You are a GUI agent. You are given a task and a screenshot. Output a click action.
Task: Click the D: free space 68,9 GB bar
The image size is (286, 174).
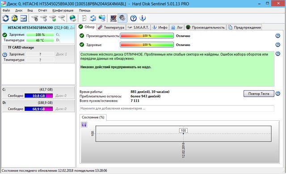coord(39,109)
